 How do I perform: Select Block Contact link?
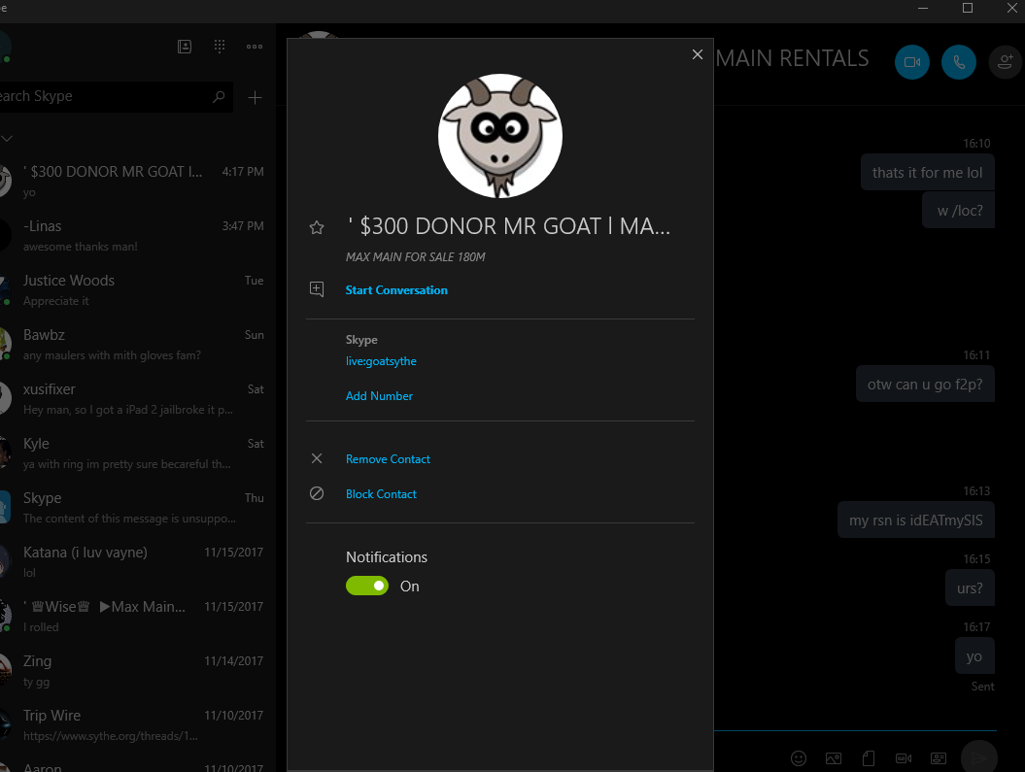381,494
